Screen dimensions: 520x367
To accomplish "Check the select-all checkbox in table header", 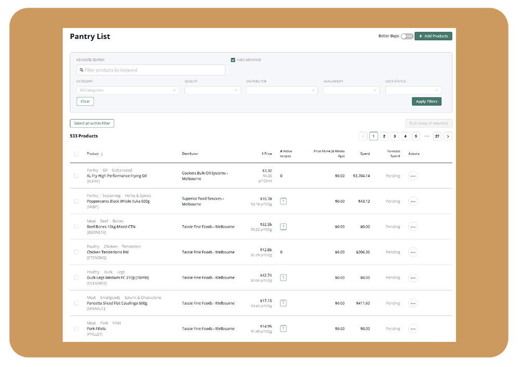I will tap(76, 154).
